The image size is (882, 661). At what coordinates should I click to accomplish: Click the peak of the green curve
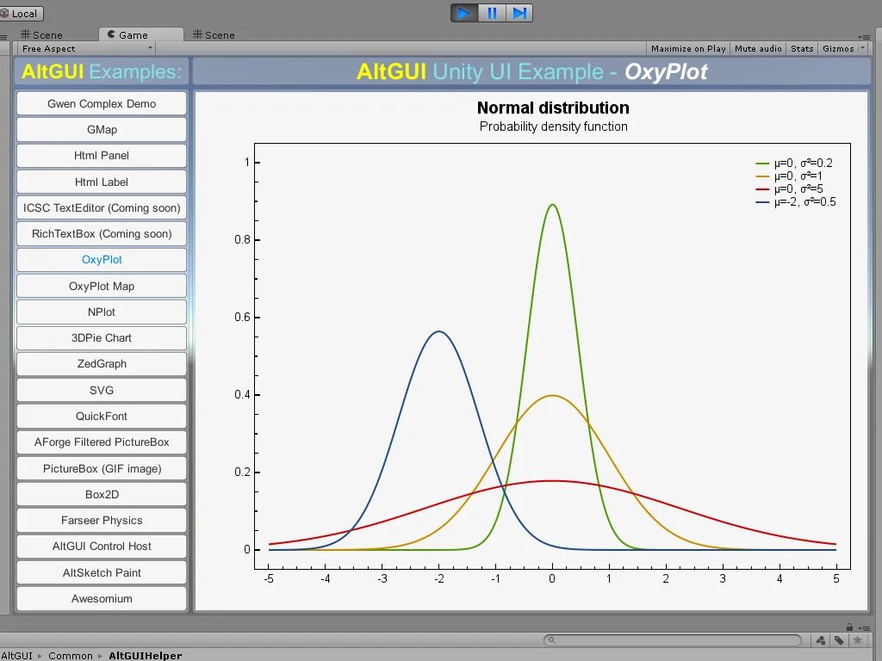[x=552, y=205]
